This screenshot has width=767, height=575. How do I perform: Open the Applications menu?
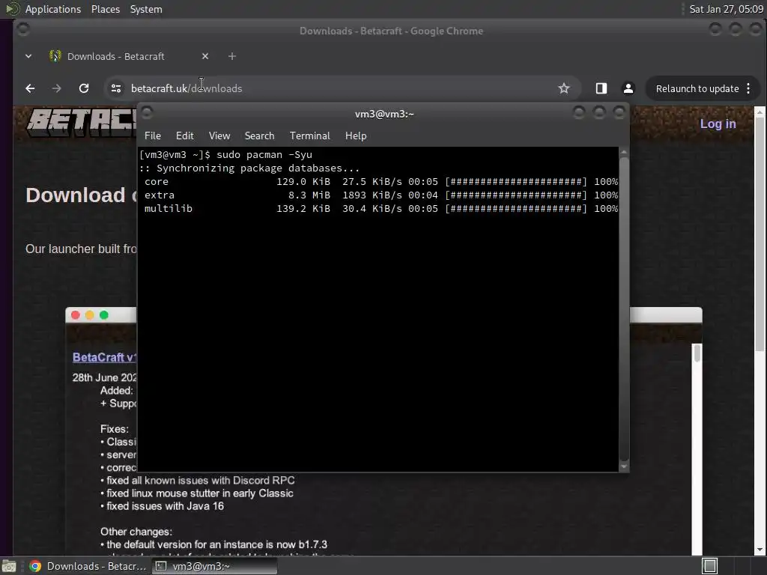[x=53, y=9]
